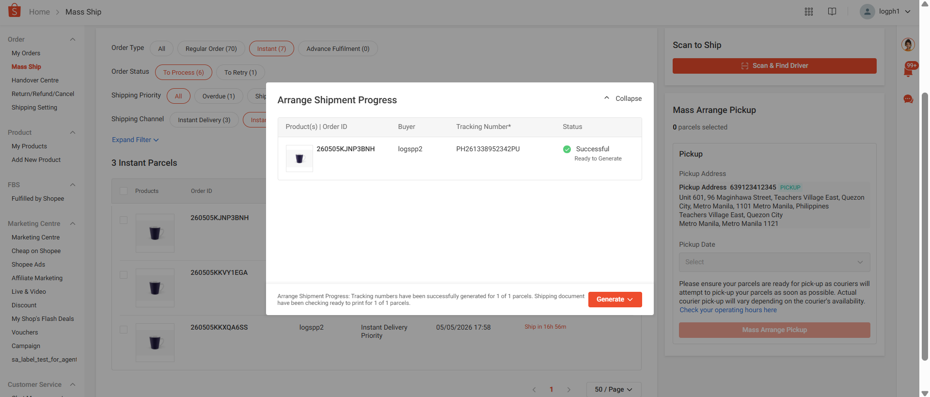The width and height of the screenshot is (930, 397).
Task: Click green Successful checkmark status icon
Action: 567,149
